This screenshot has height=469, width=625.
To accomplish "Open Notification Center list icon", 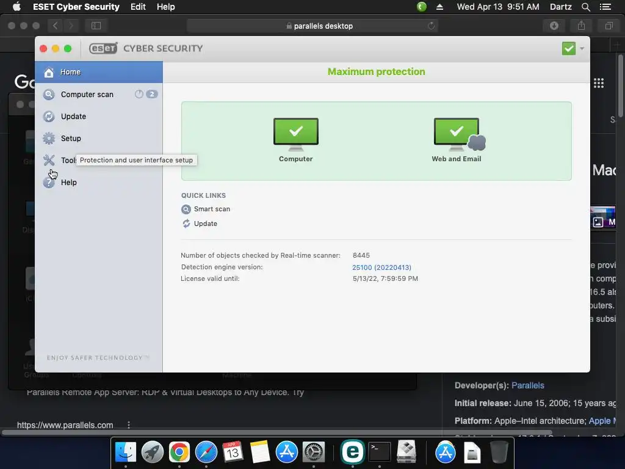I will (x=605, y=7).
